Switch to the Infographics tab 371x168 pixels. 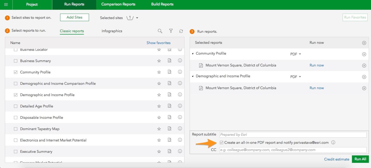click(x=112, y=31)
